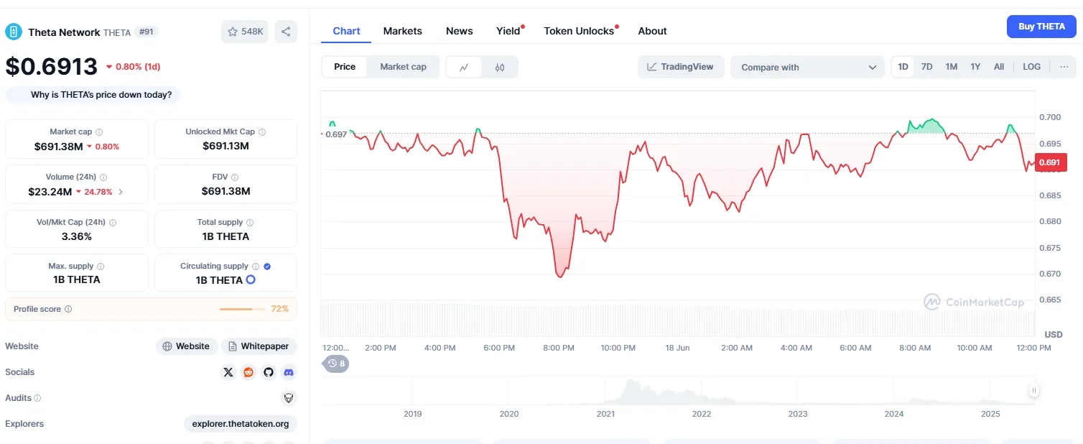Toggle LOG scale on chart

[1031, 67]
